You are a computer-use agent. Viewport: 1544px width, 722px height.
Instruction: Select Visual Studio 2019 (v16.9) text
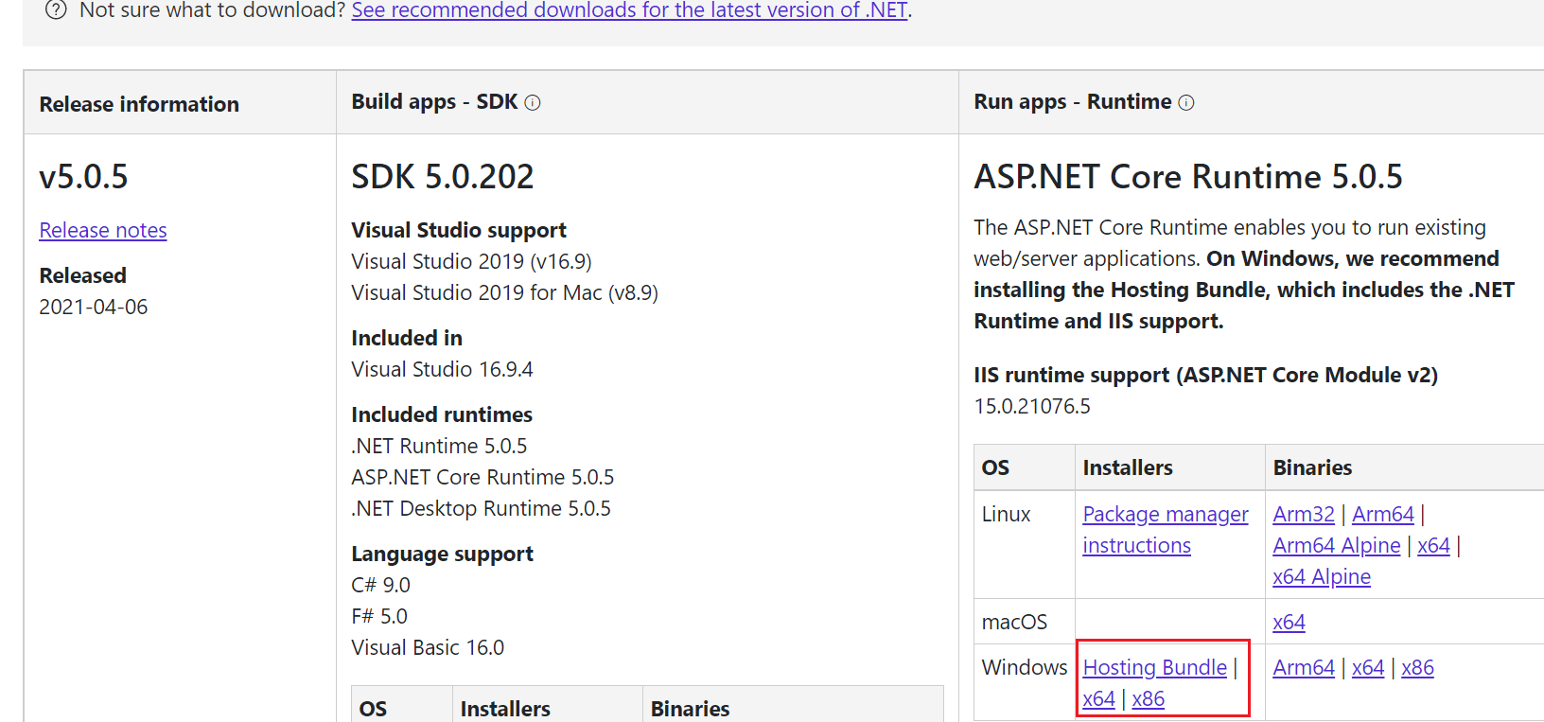(471, 261)
